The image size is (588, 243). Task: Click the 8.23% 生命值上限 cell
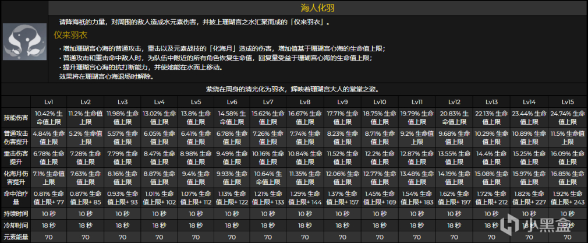click(343, 138)
